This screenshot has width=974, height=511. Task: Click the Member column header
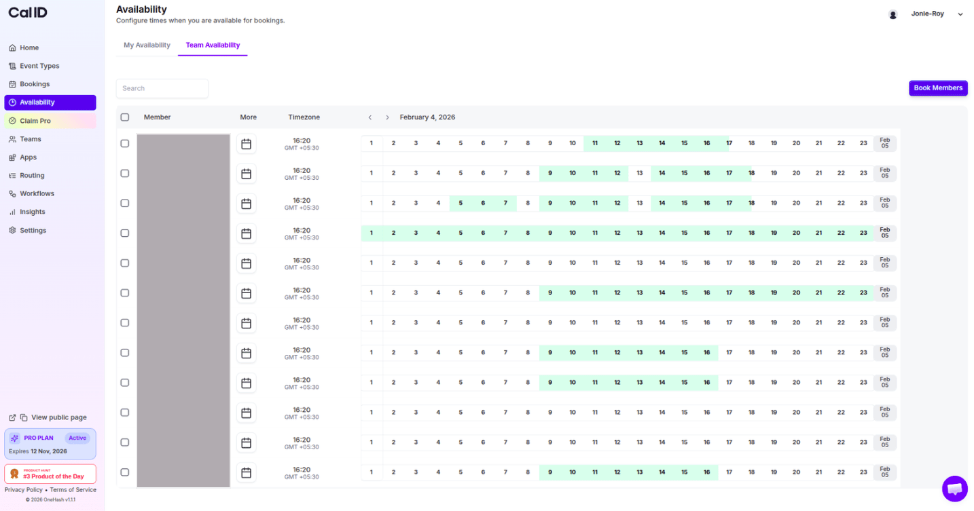[x=157, y=117]
